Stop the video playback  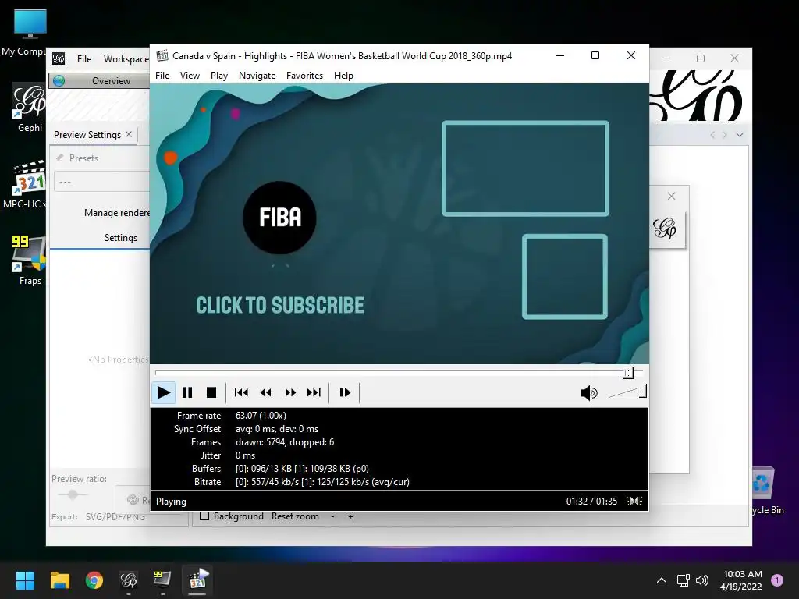click(211, 392)
